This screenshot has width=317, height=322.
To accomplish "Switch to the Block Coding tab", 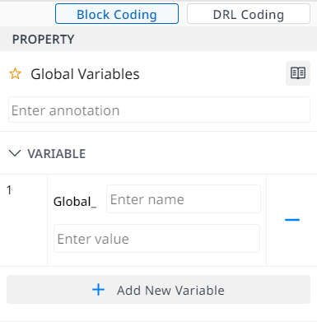I will click(x=117, y=14).
